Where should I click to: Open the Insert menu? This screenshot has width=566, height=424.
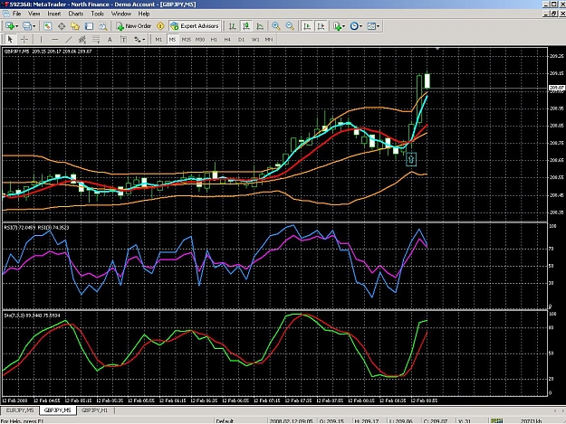[x=53, y=14]
